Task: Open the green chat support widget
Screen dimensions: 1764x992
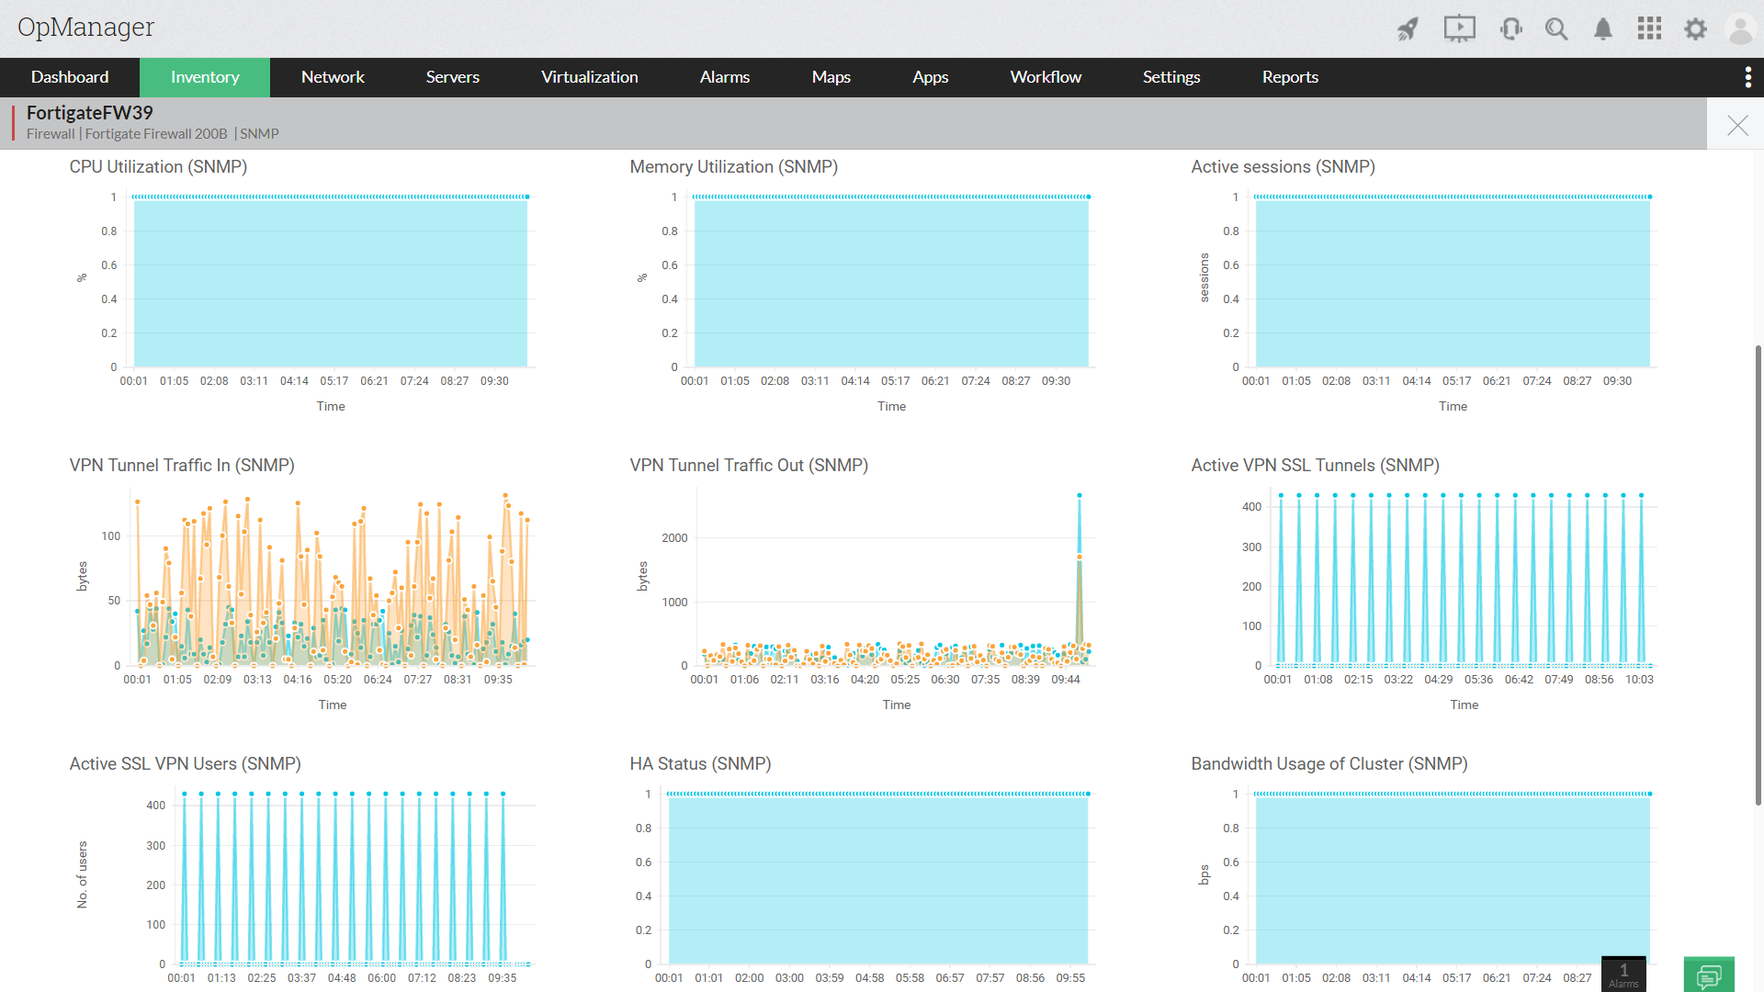Action: coord(1709,975)
